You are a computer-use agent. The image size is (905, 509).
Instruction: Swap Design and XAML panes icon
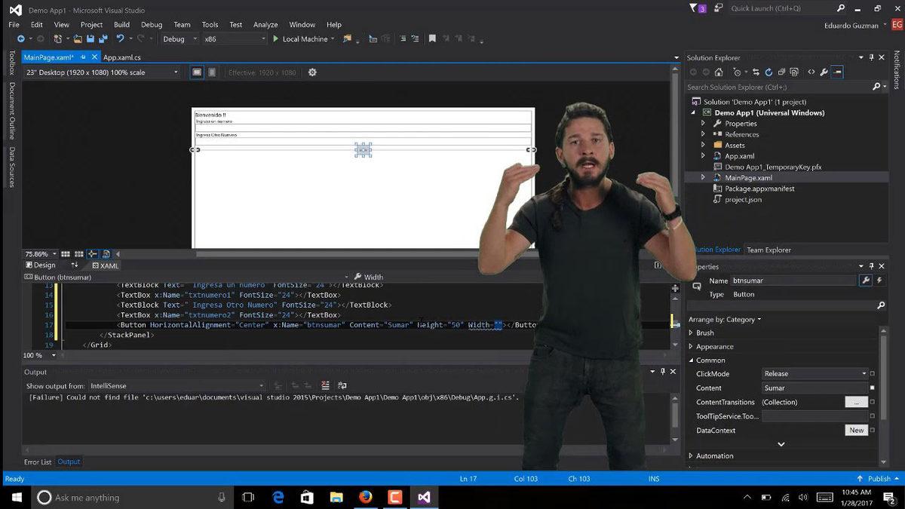coord(75,265)
